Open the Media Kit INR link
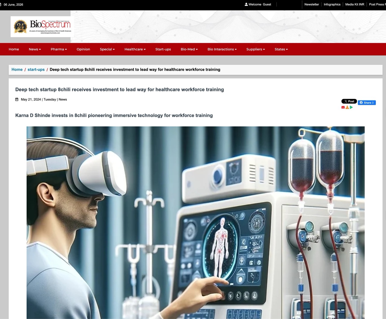This screenshot has width=386, height=319. [x=355, y=5]
